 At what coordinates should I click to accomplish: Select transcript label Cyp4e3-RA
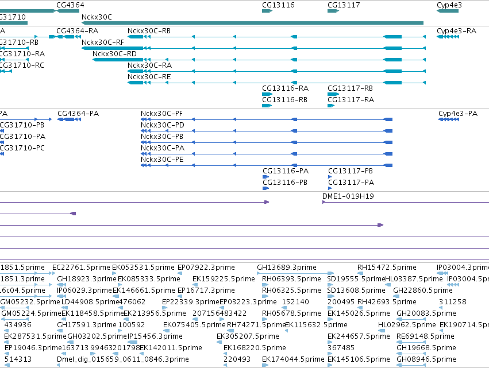457,31
